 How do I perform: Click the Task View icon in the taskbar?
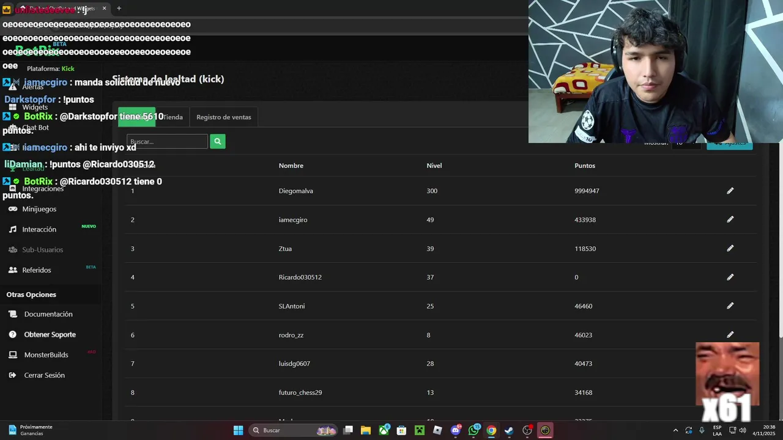(348, 430)
